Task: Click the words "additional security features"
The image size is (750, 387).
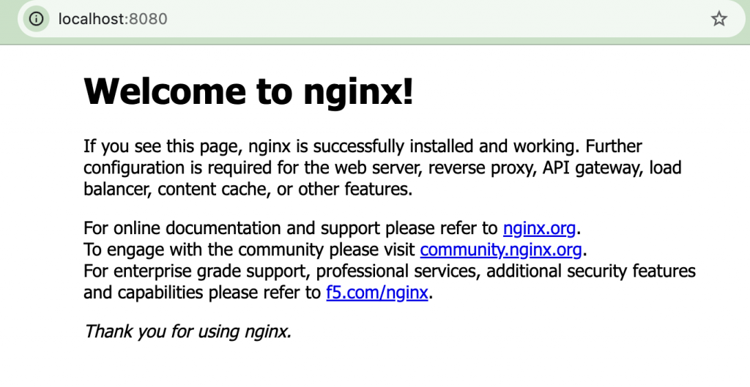Action: tap(590, 272)
